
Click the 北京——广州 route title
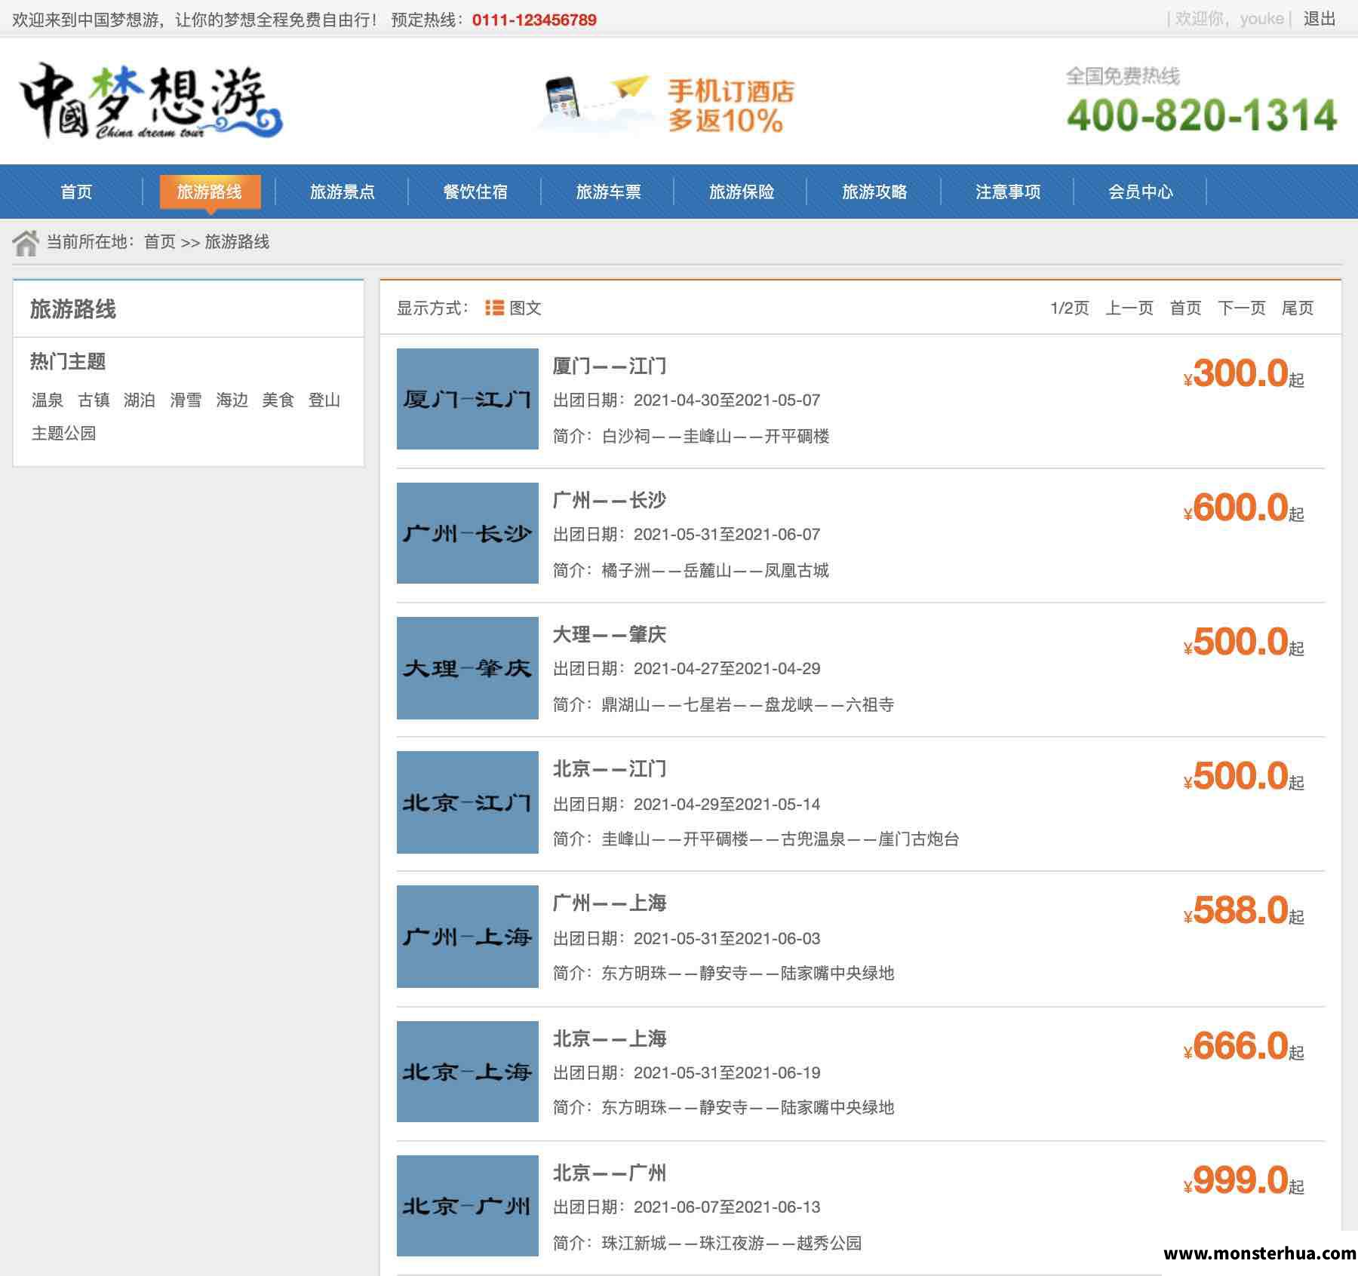tap(610, 1173)
